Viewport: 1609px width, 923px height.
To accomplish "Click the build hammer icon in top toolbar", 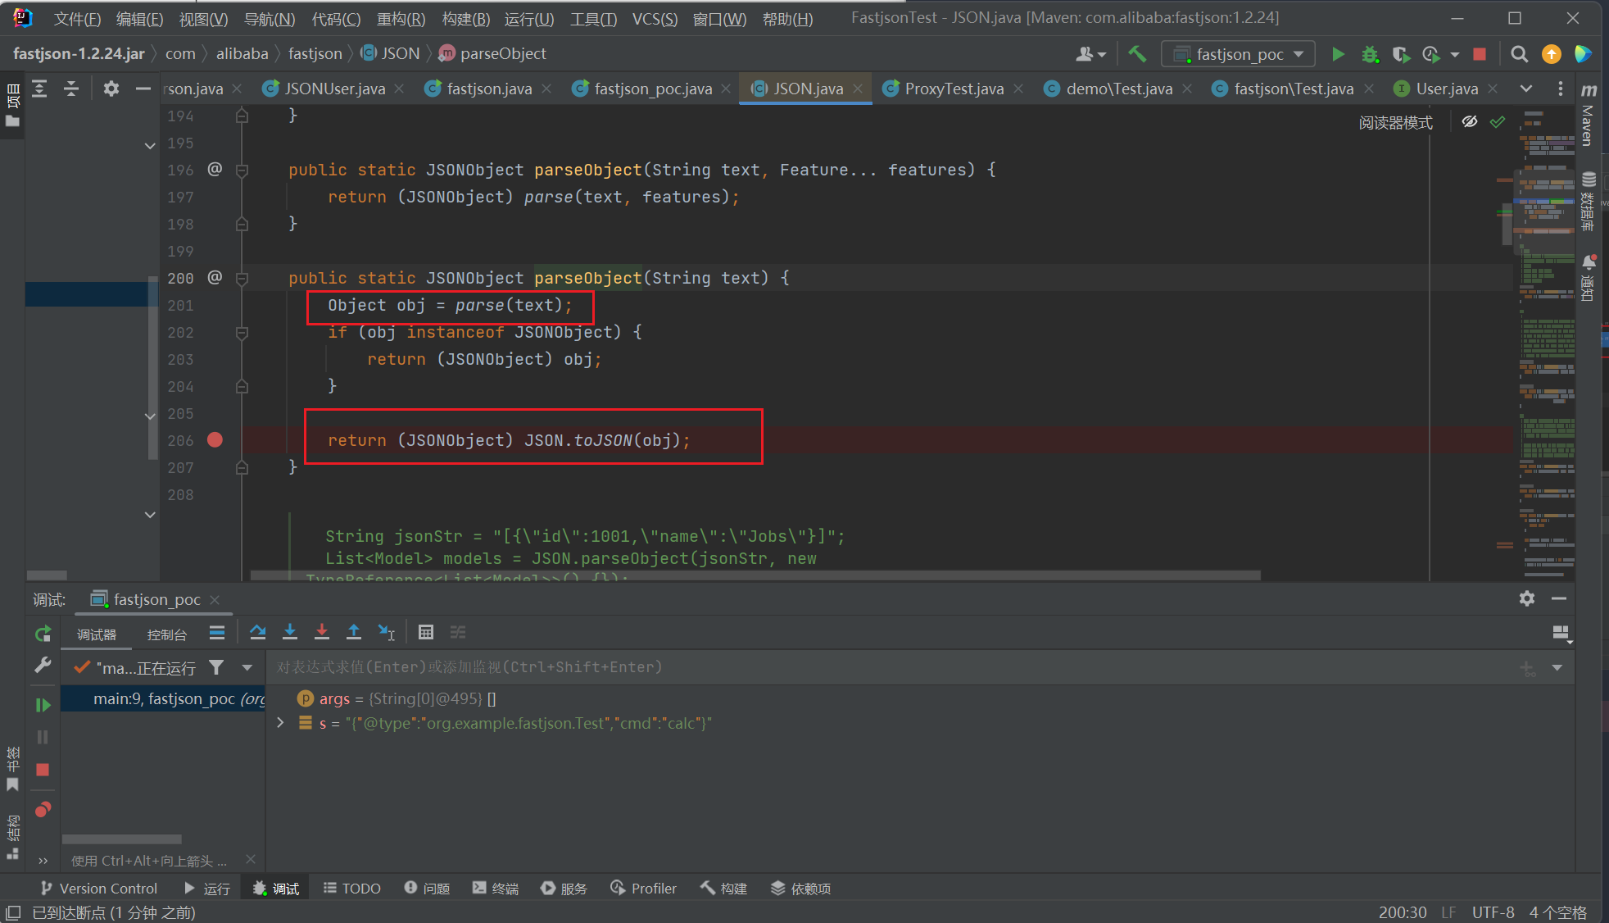I will point(1137,54).
